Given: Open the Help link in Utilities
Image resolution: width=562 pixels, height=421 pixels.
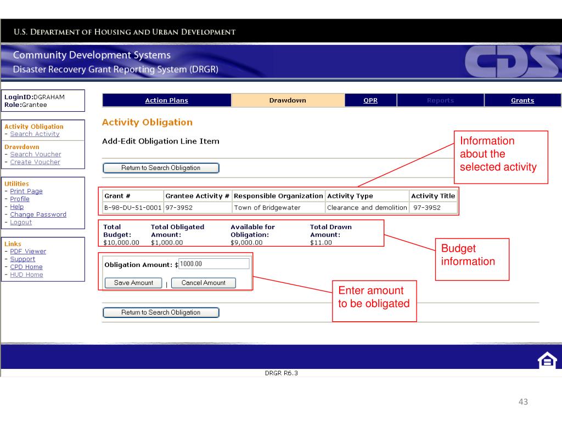Looking at the screenshot, I should 17,207.
